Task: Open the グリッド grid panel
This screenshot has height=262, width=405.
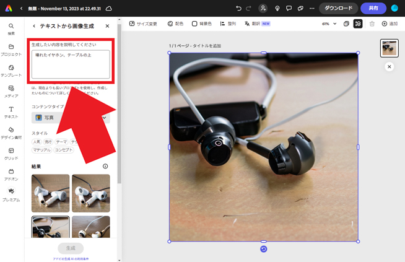Action: pos(11,154)
